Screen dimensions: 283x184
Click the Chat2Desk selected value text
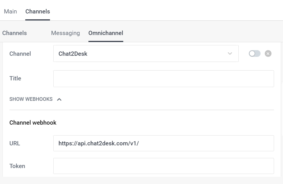73,54
